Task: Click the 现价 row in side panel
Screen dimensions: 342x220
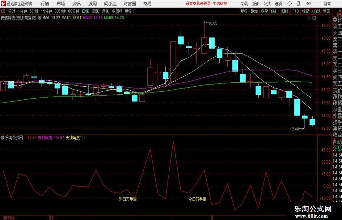Action: click(337, 90)
